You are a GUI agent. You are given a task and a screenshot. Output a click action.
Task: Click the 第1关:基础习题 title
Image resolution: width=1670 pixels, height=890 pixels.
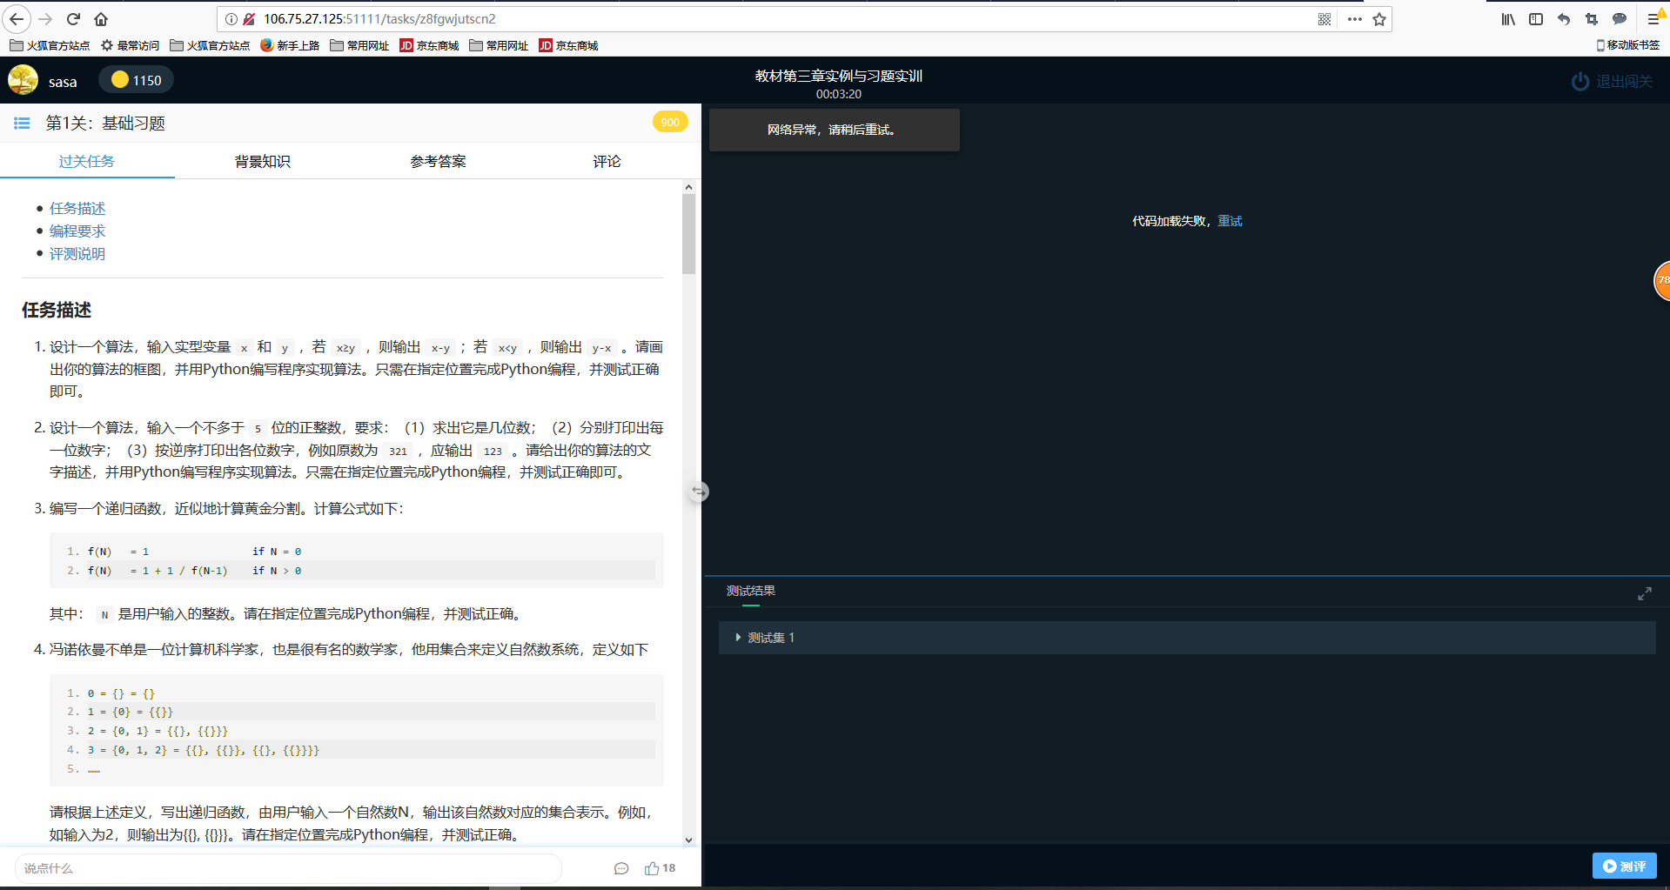105,124
